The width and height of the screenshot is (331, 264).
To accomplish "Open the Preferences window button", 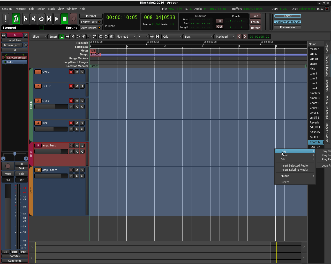I will (x=288, y=27).
